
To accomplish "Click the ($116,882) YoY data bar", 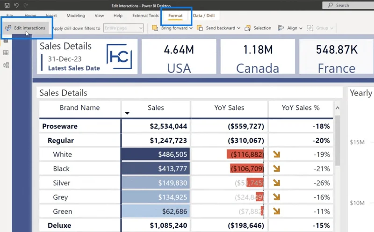I will coord(245,154).
